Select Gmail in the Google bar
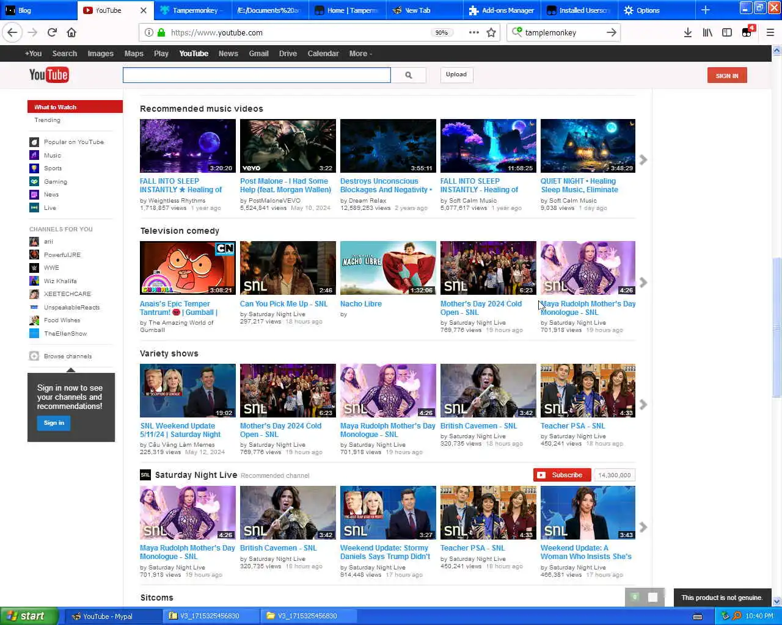782x625 pixels. coord(258,54)
